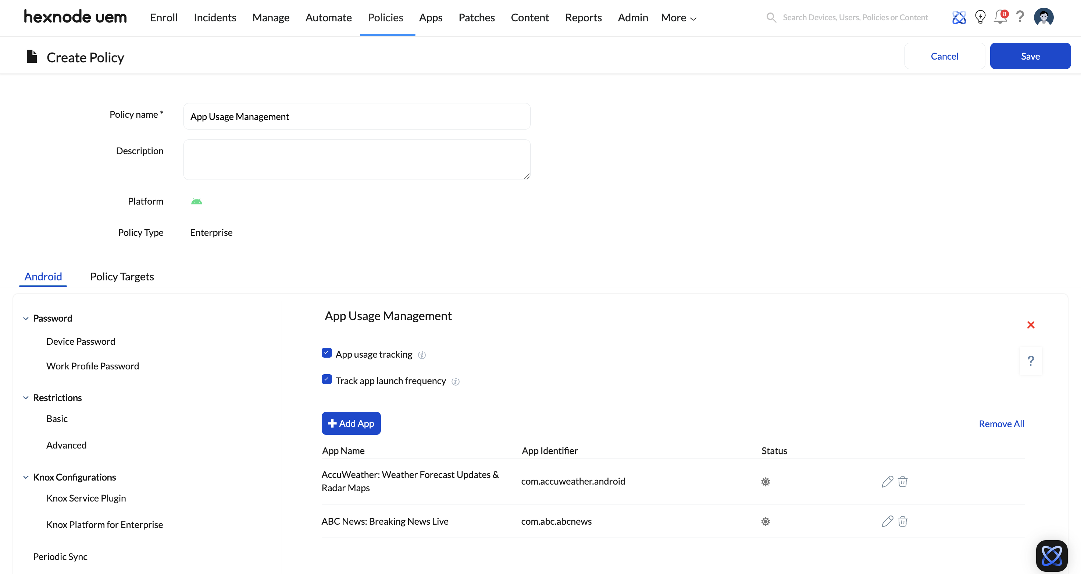Switch to the Policy Targets tab
This screenshot has height=574, width=1081.
click(122, 277)
